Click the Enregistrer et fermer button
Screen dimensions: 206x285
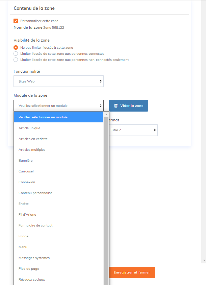point(132,272)
